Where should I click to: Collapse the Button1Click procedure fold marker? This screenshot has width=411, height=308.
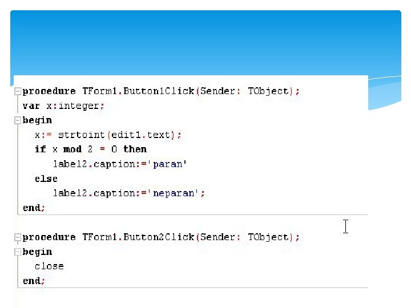point(18,91)
